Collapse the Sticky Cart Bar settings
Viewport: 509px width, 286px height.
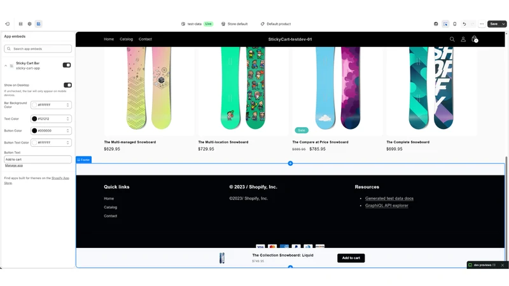tap(6, 66)
